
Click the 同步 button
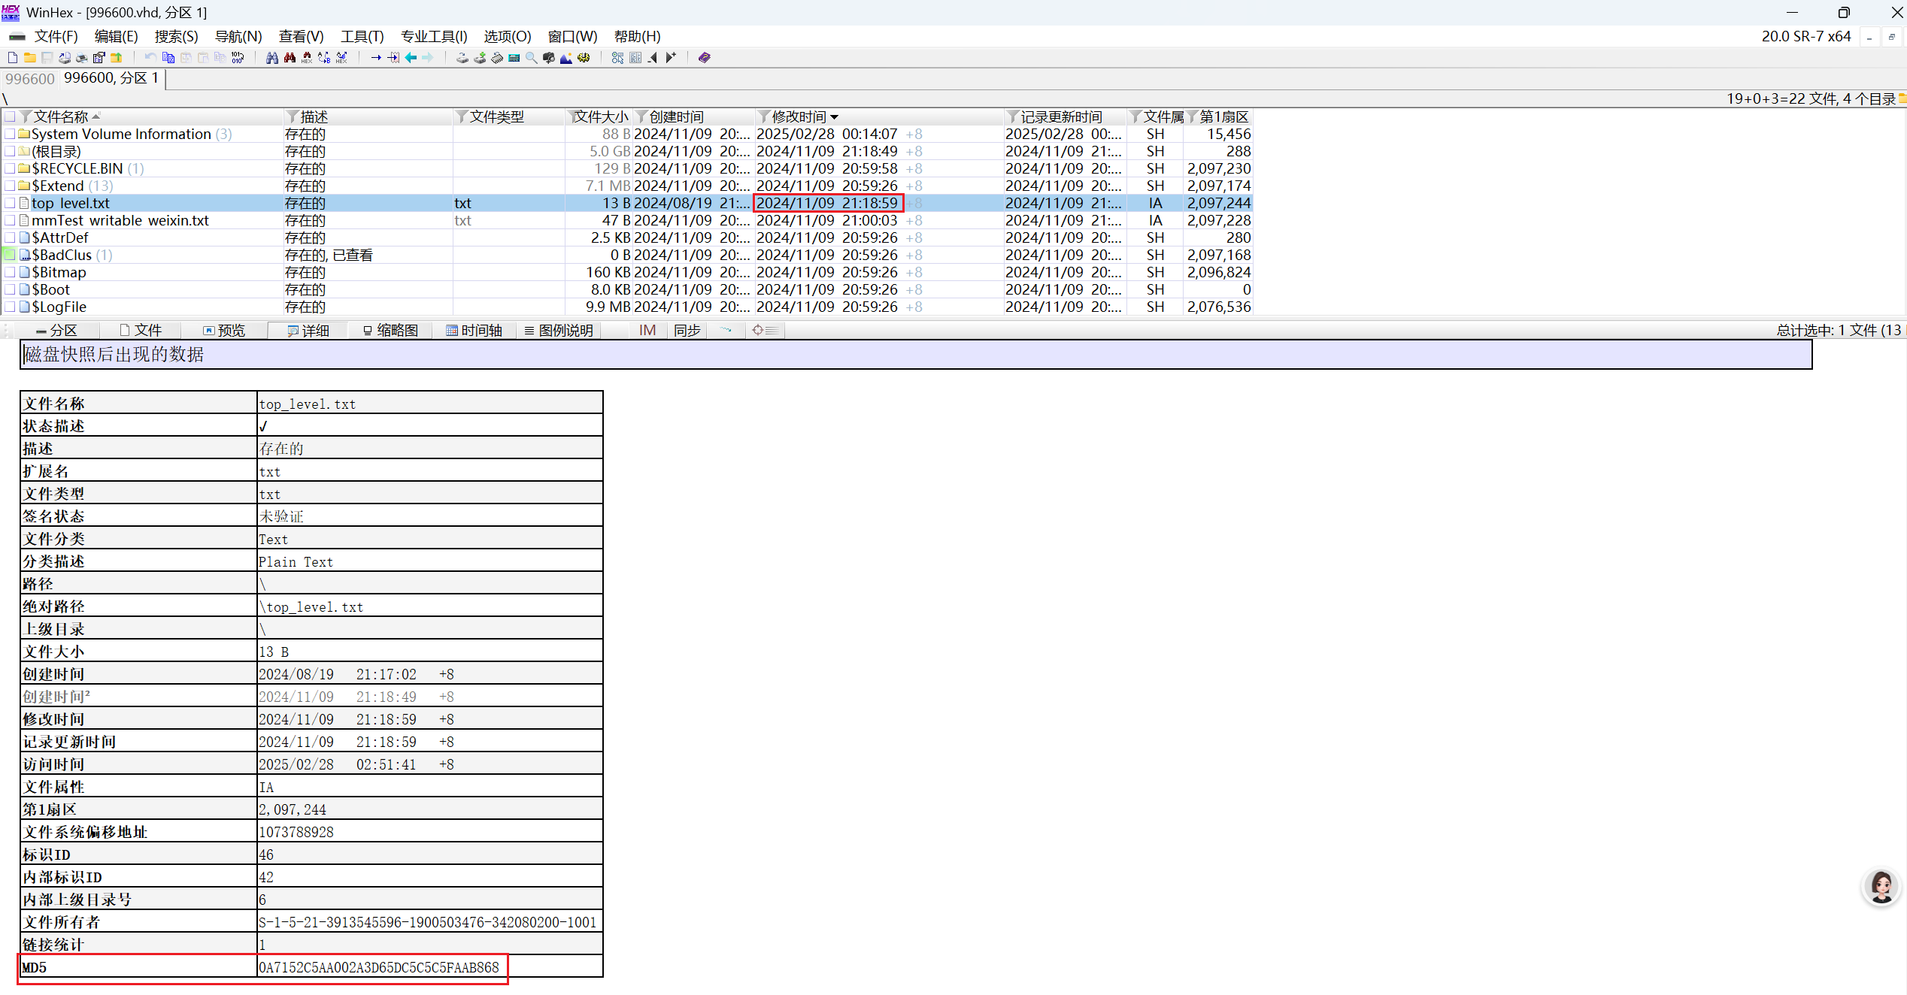tap(687, 331)
